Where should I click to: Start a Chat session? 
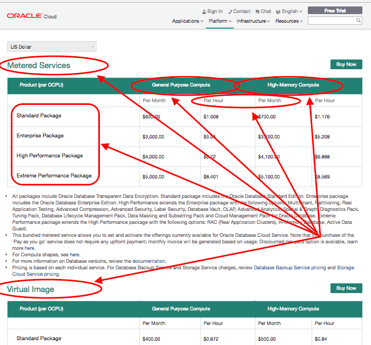tap(263, 11)
